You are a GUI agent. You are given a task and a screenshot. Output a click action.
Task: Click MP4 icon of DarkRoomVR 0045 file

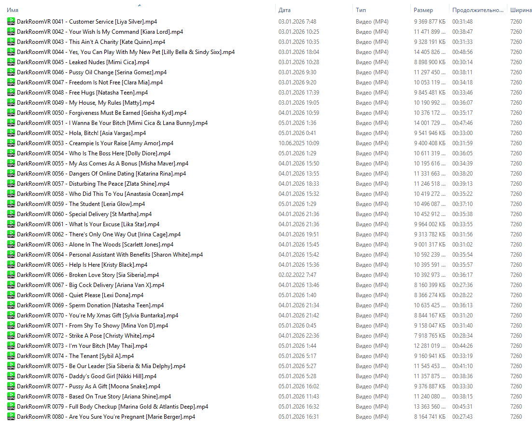(11, 62)
